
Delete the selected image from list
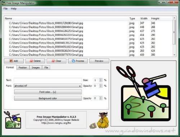(35, 61)
